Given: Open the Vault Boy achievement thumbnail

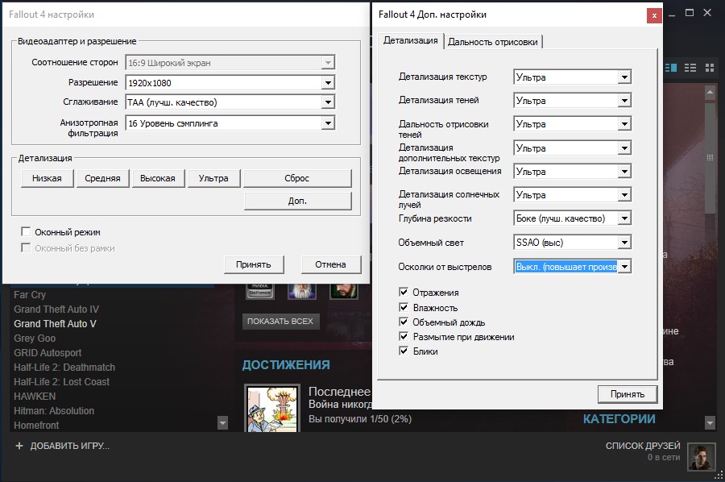Looking at the screenshot, I should click(272, 409).
